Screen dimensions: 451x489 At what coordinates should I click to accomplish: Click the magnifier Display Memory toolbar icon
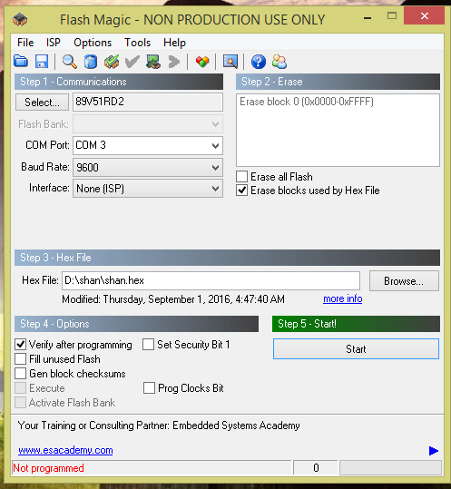pos(70,61)
